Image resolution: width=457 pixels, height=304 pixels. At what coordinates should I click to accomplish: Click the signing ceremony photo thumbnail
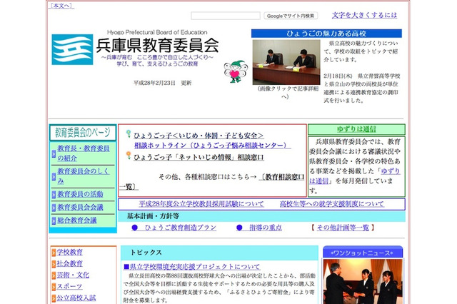coord(286,62)
